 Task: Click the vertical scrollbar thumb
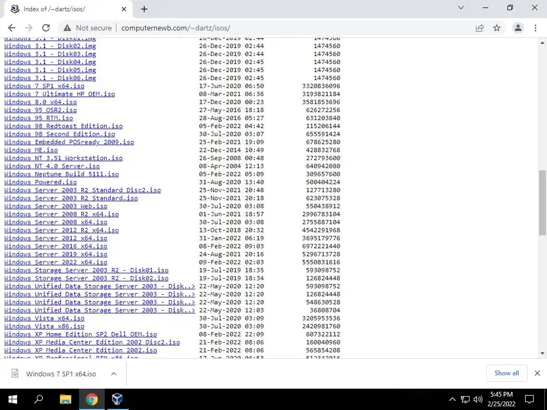543,203
